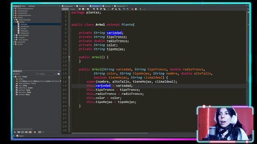Click the navigate Forward editor icon
The height and width of the screenshot is (144, 257).
point(88,9)
